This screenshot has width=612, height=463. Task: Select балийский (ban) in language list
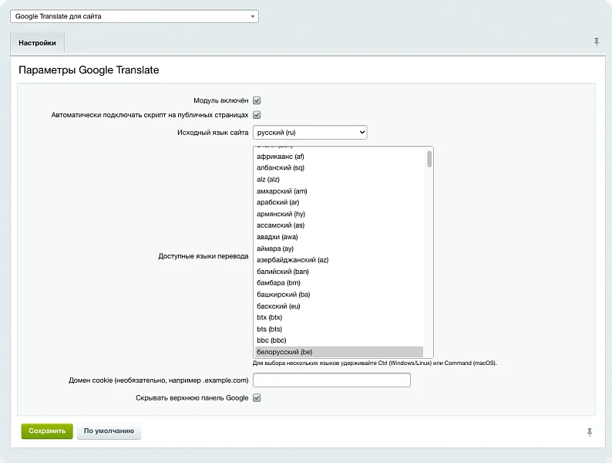339,272
